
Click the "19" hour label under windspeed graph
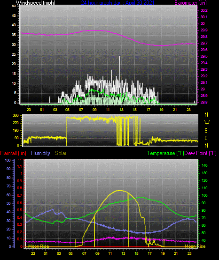pyautogui.click(x=161, y=110)
